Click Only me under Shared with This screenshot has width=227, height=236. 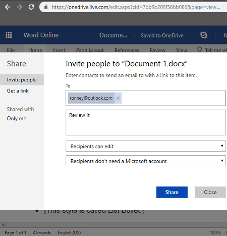17,118
